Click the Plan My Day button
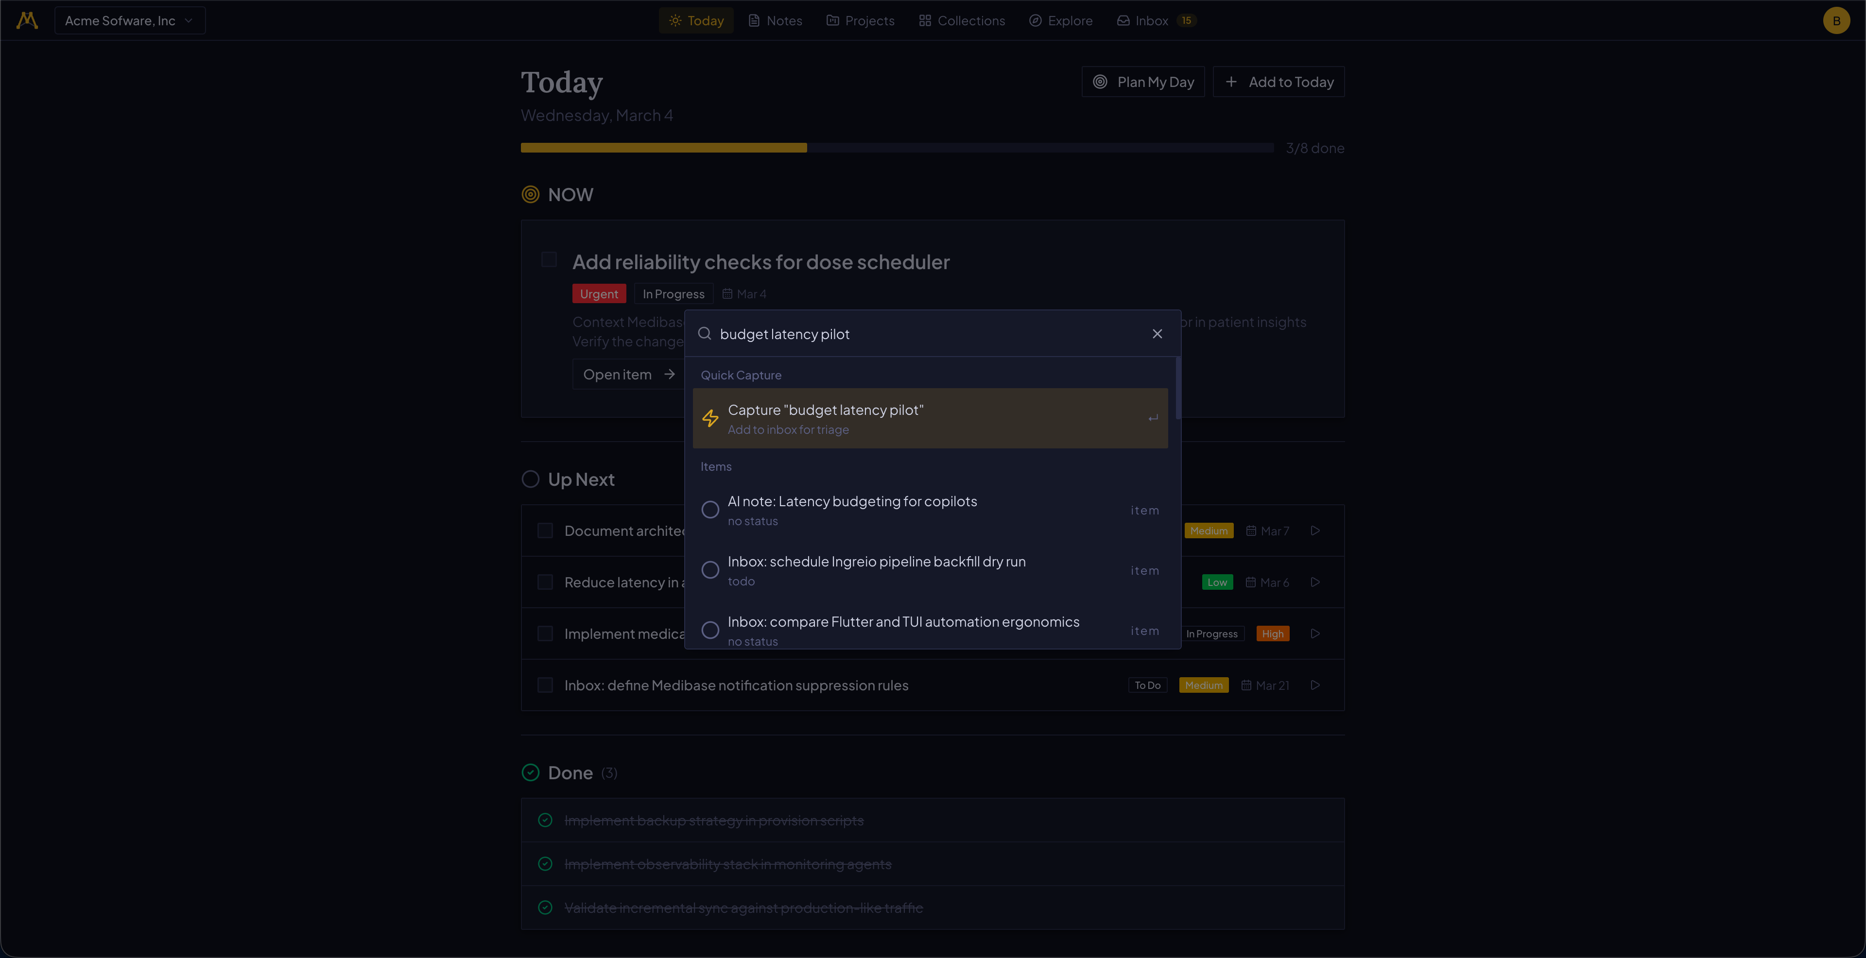The image size is (1866, 958). [x=1143, y=82]
